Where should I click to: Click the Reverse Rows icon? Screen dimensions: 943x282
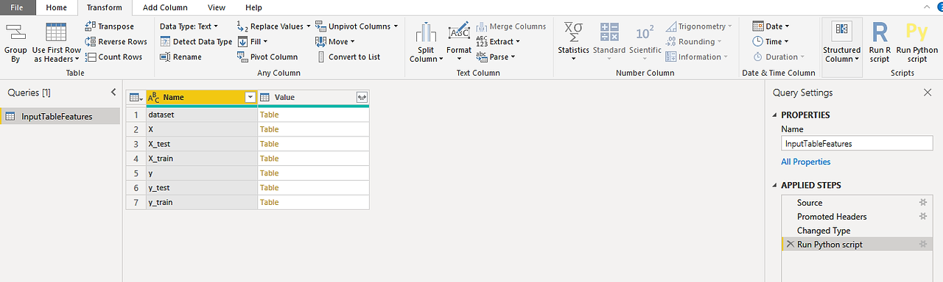[91, 42]
